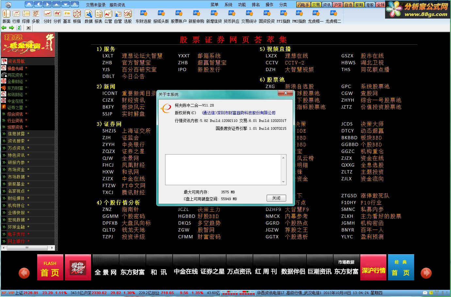Open the 东财选股 toolbar icon

(143, 17)
